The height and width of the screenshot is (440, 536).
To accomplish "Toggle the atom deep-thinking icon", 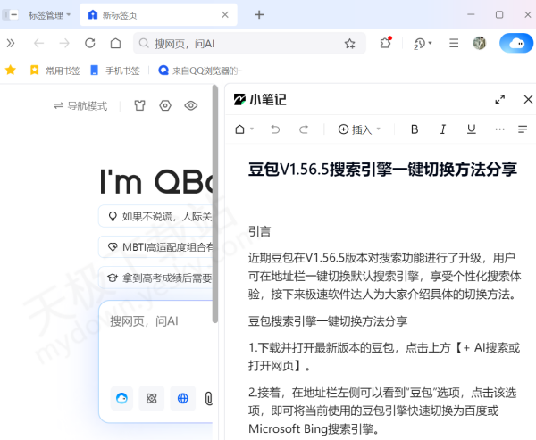I will [x=152, y=398].
